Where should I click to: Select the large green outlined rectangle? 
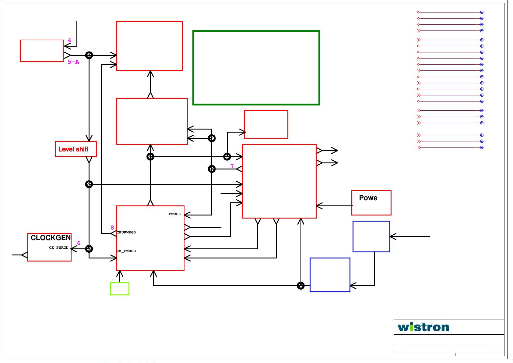pos(256,68)
